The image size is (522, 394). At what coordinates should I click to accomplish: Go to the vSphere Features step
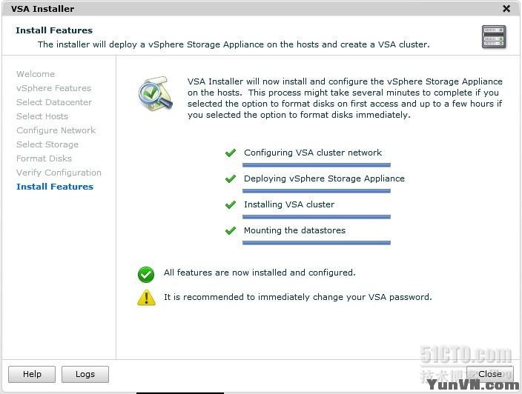pos(53,88)
